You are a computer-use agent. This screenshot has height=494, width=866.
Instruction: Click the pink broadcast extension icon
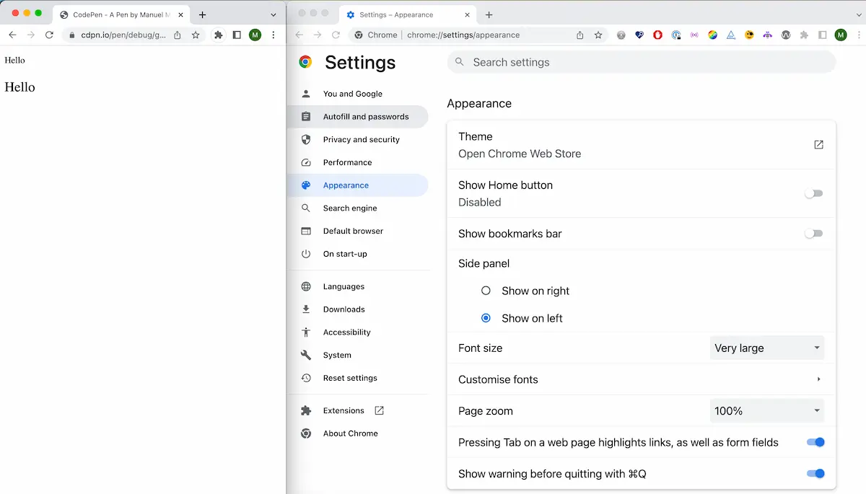694,35
